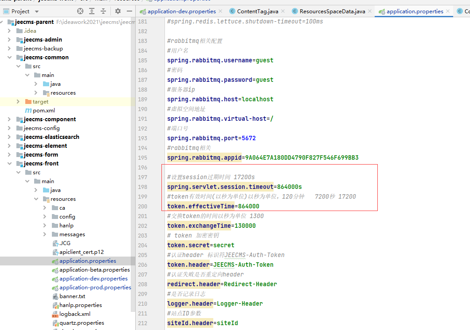This screenshot has width=470, height=330.
Task: Close the application.properties editor tab
Action: tap(447, 11)
